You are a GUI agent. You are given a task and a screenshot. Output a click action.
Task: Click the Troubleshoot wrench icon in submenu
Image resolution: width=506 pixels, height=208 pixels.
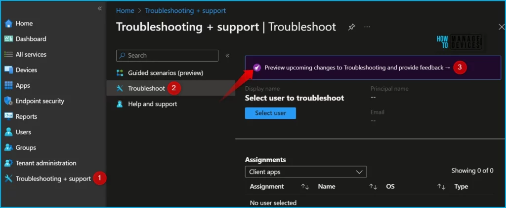(x=120, y=88)
